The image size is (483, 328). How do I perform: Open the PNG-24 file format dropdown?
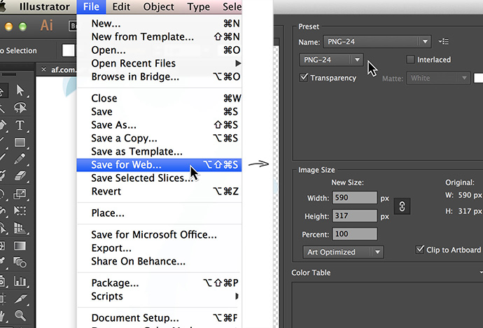tap(331, 59)
